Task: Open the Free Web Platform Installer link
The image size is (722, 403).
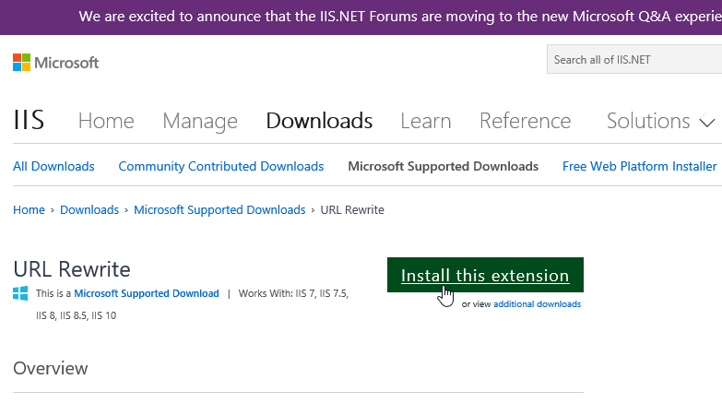Action: (x=639, y=166)
